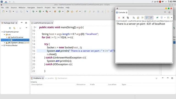Open the Help menu
176x99 pixels.
pos(67,7)
